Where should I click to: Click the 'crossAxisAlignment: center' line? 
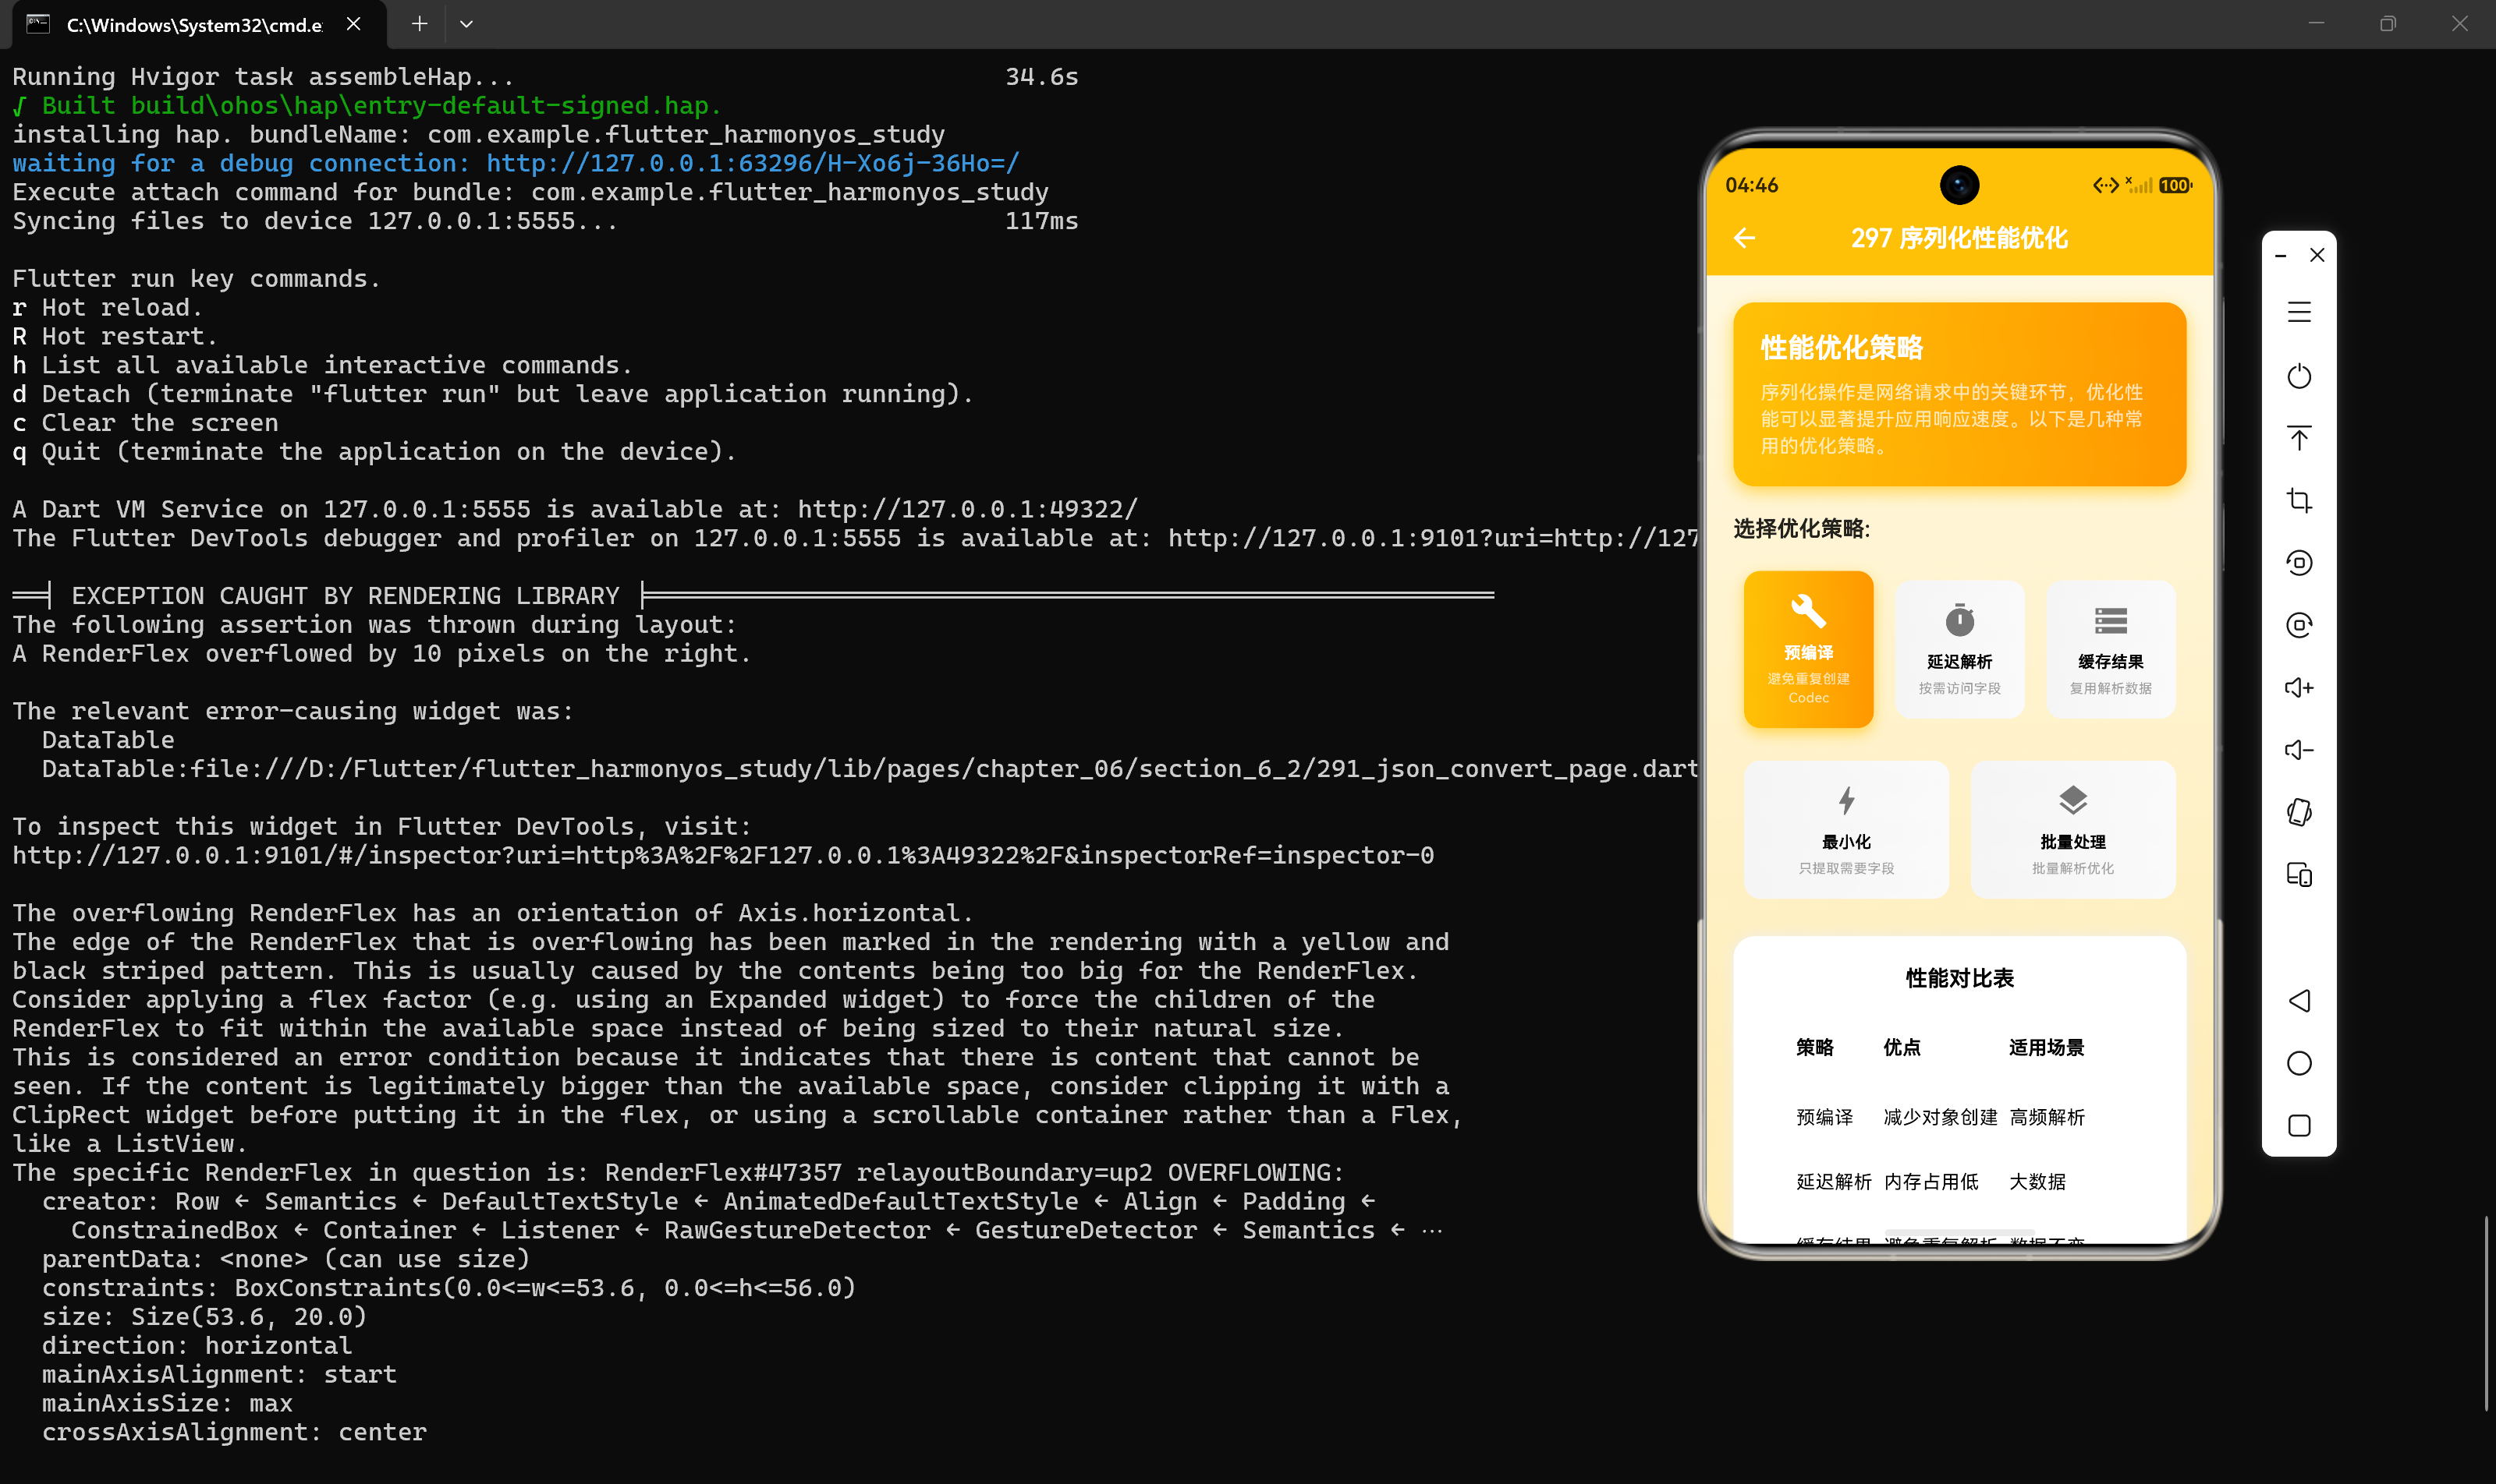click(234, 1432)
